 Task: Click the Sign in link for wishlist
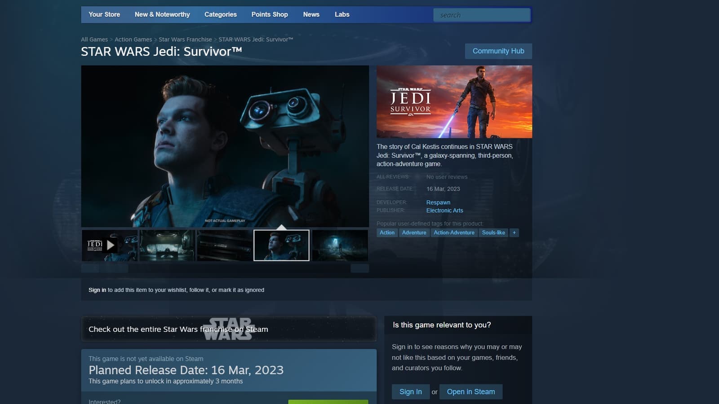[x=97, y=290]
